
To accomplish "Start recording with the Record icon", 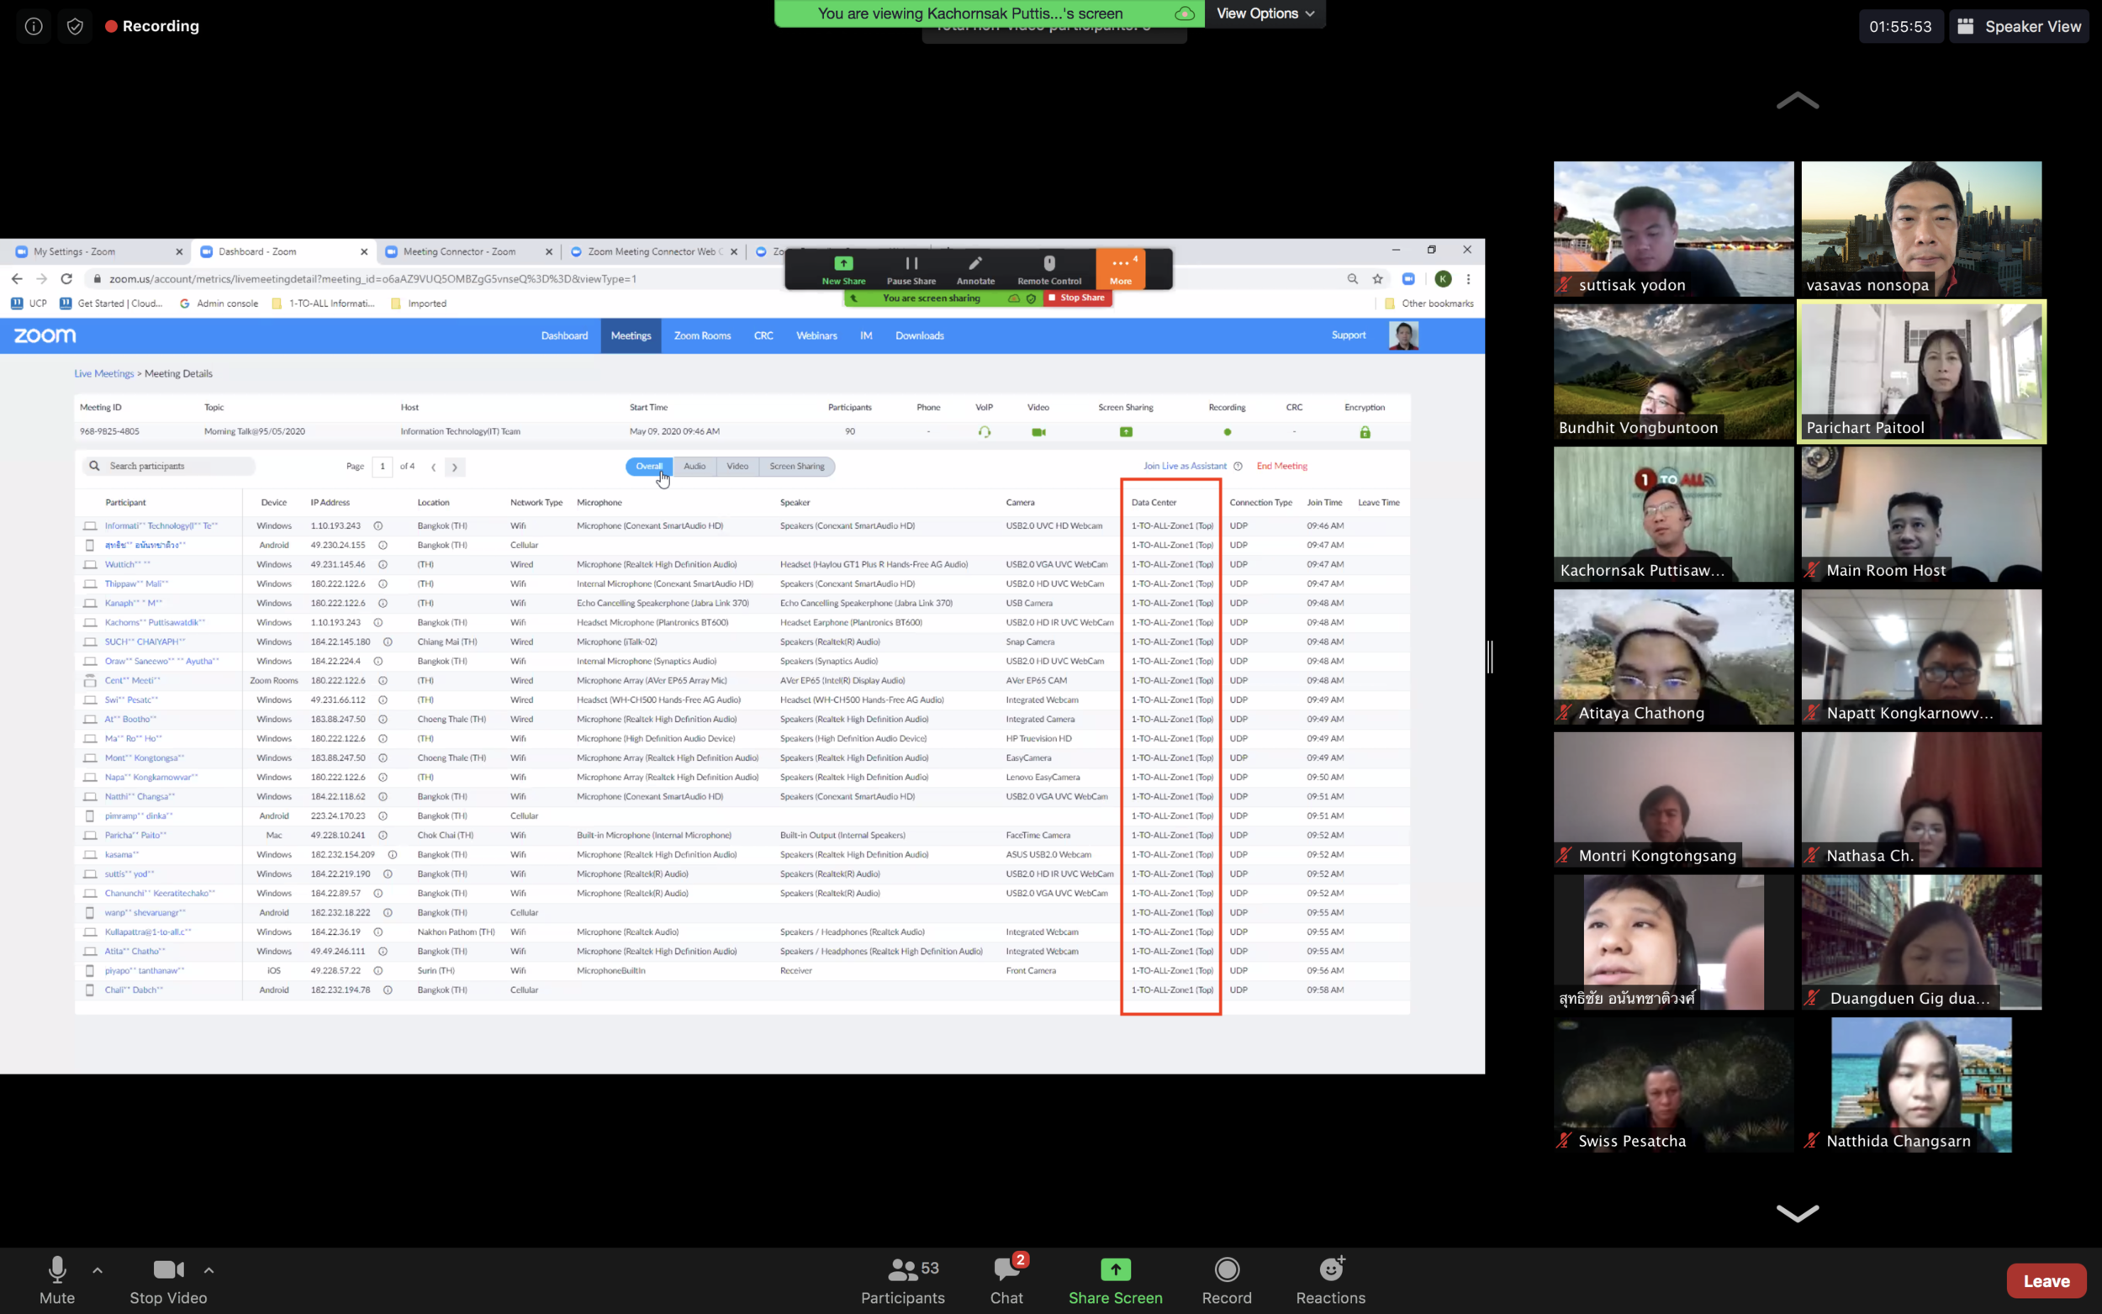I will pos(1226,1280).
